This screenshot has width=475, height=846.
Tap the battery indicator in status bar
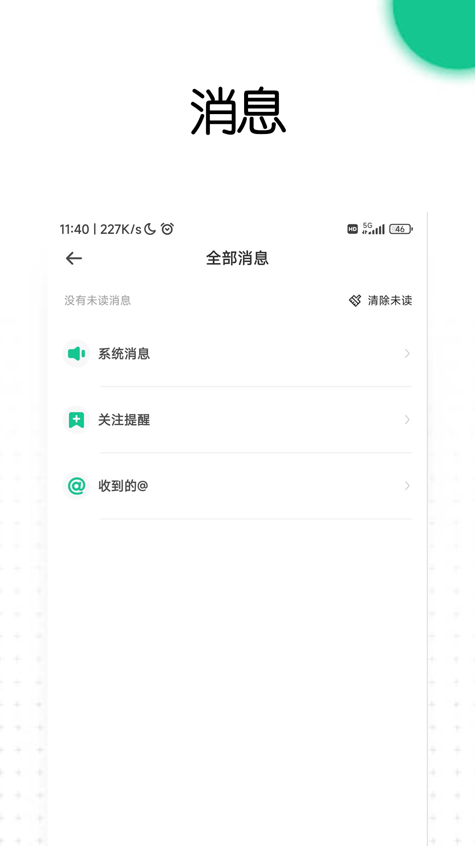click(401, 229)
